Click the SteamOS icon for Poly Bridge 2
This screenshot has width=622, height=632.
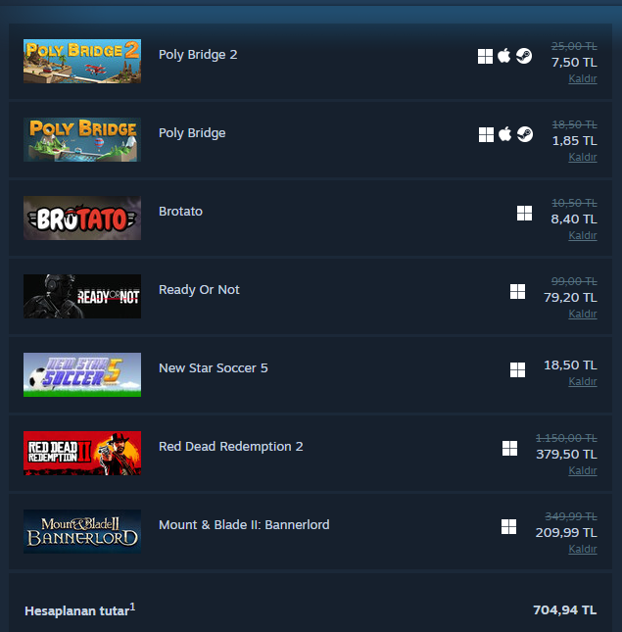[524, 56]
